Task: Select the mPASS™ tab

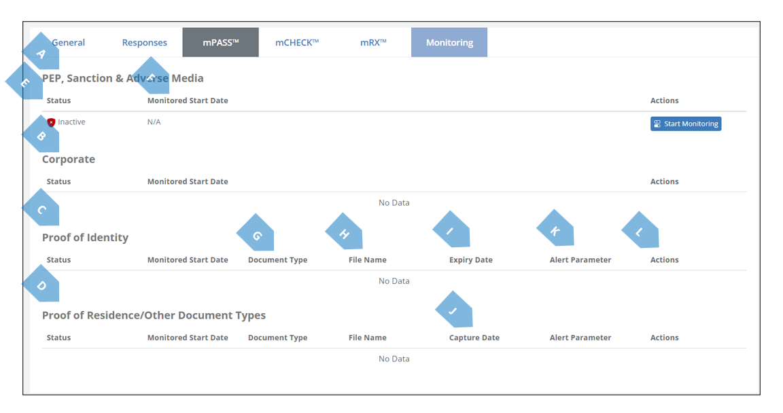Action: (x=220, y=43)
